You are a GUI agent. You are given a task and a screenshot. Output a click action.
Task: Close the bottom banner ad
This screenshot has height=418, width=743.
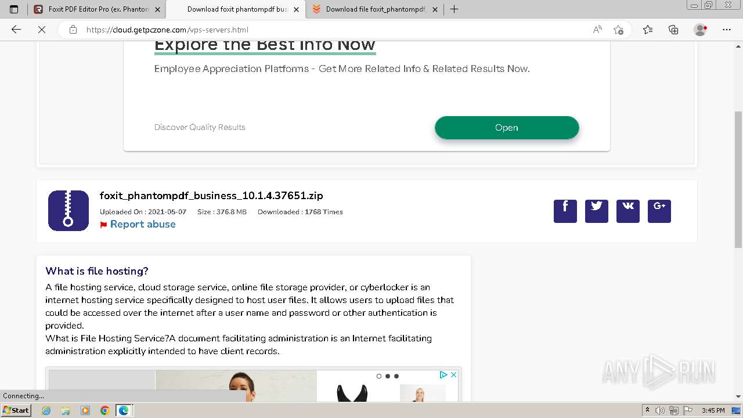tap(454, 375)
